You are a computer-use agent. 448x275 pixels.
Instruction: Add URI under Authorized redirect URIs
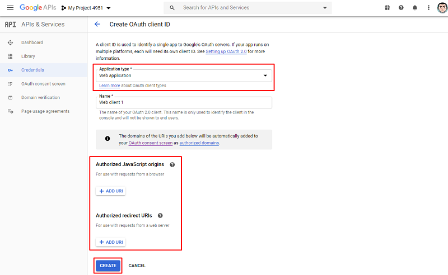click(110, 242)
